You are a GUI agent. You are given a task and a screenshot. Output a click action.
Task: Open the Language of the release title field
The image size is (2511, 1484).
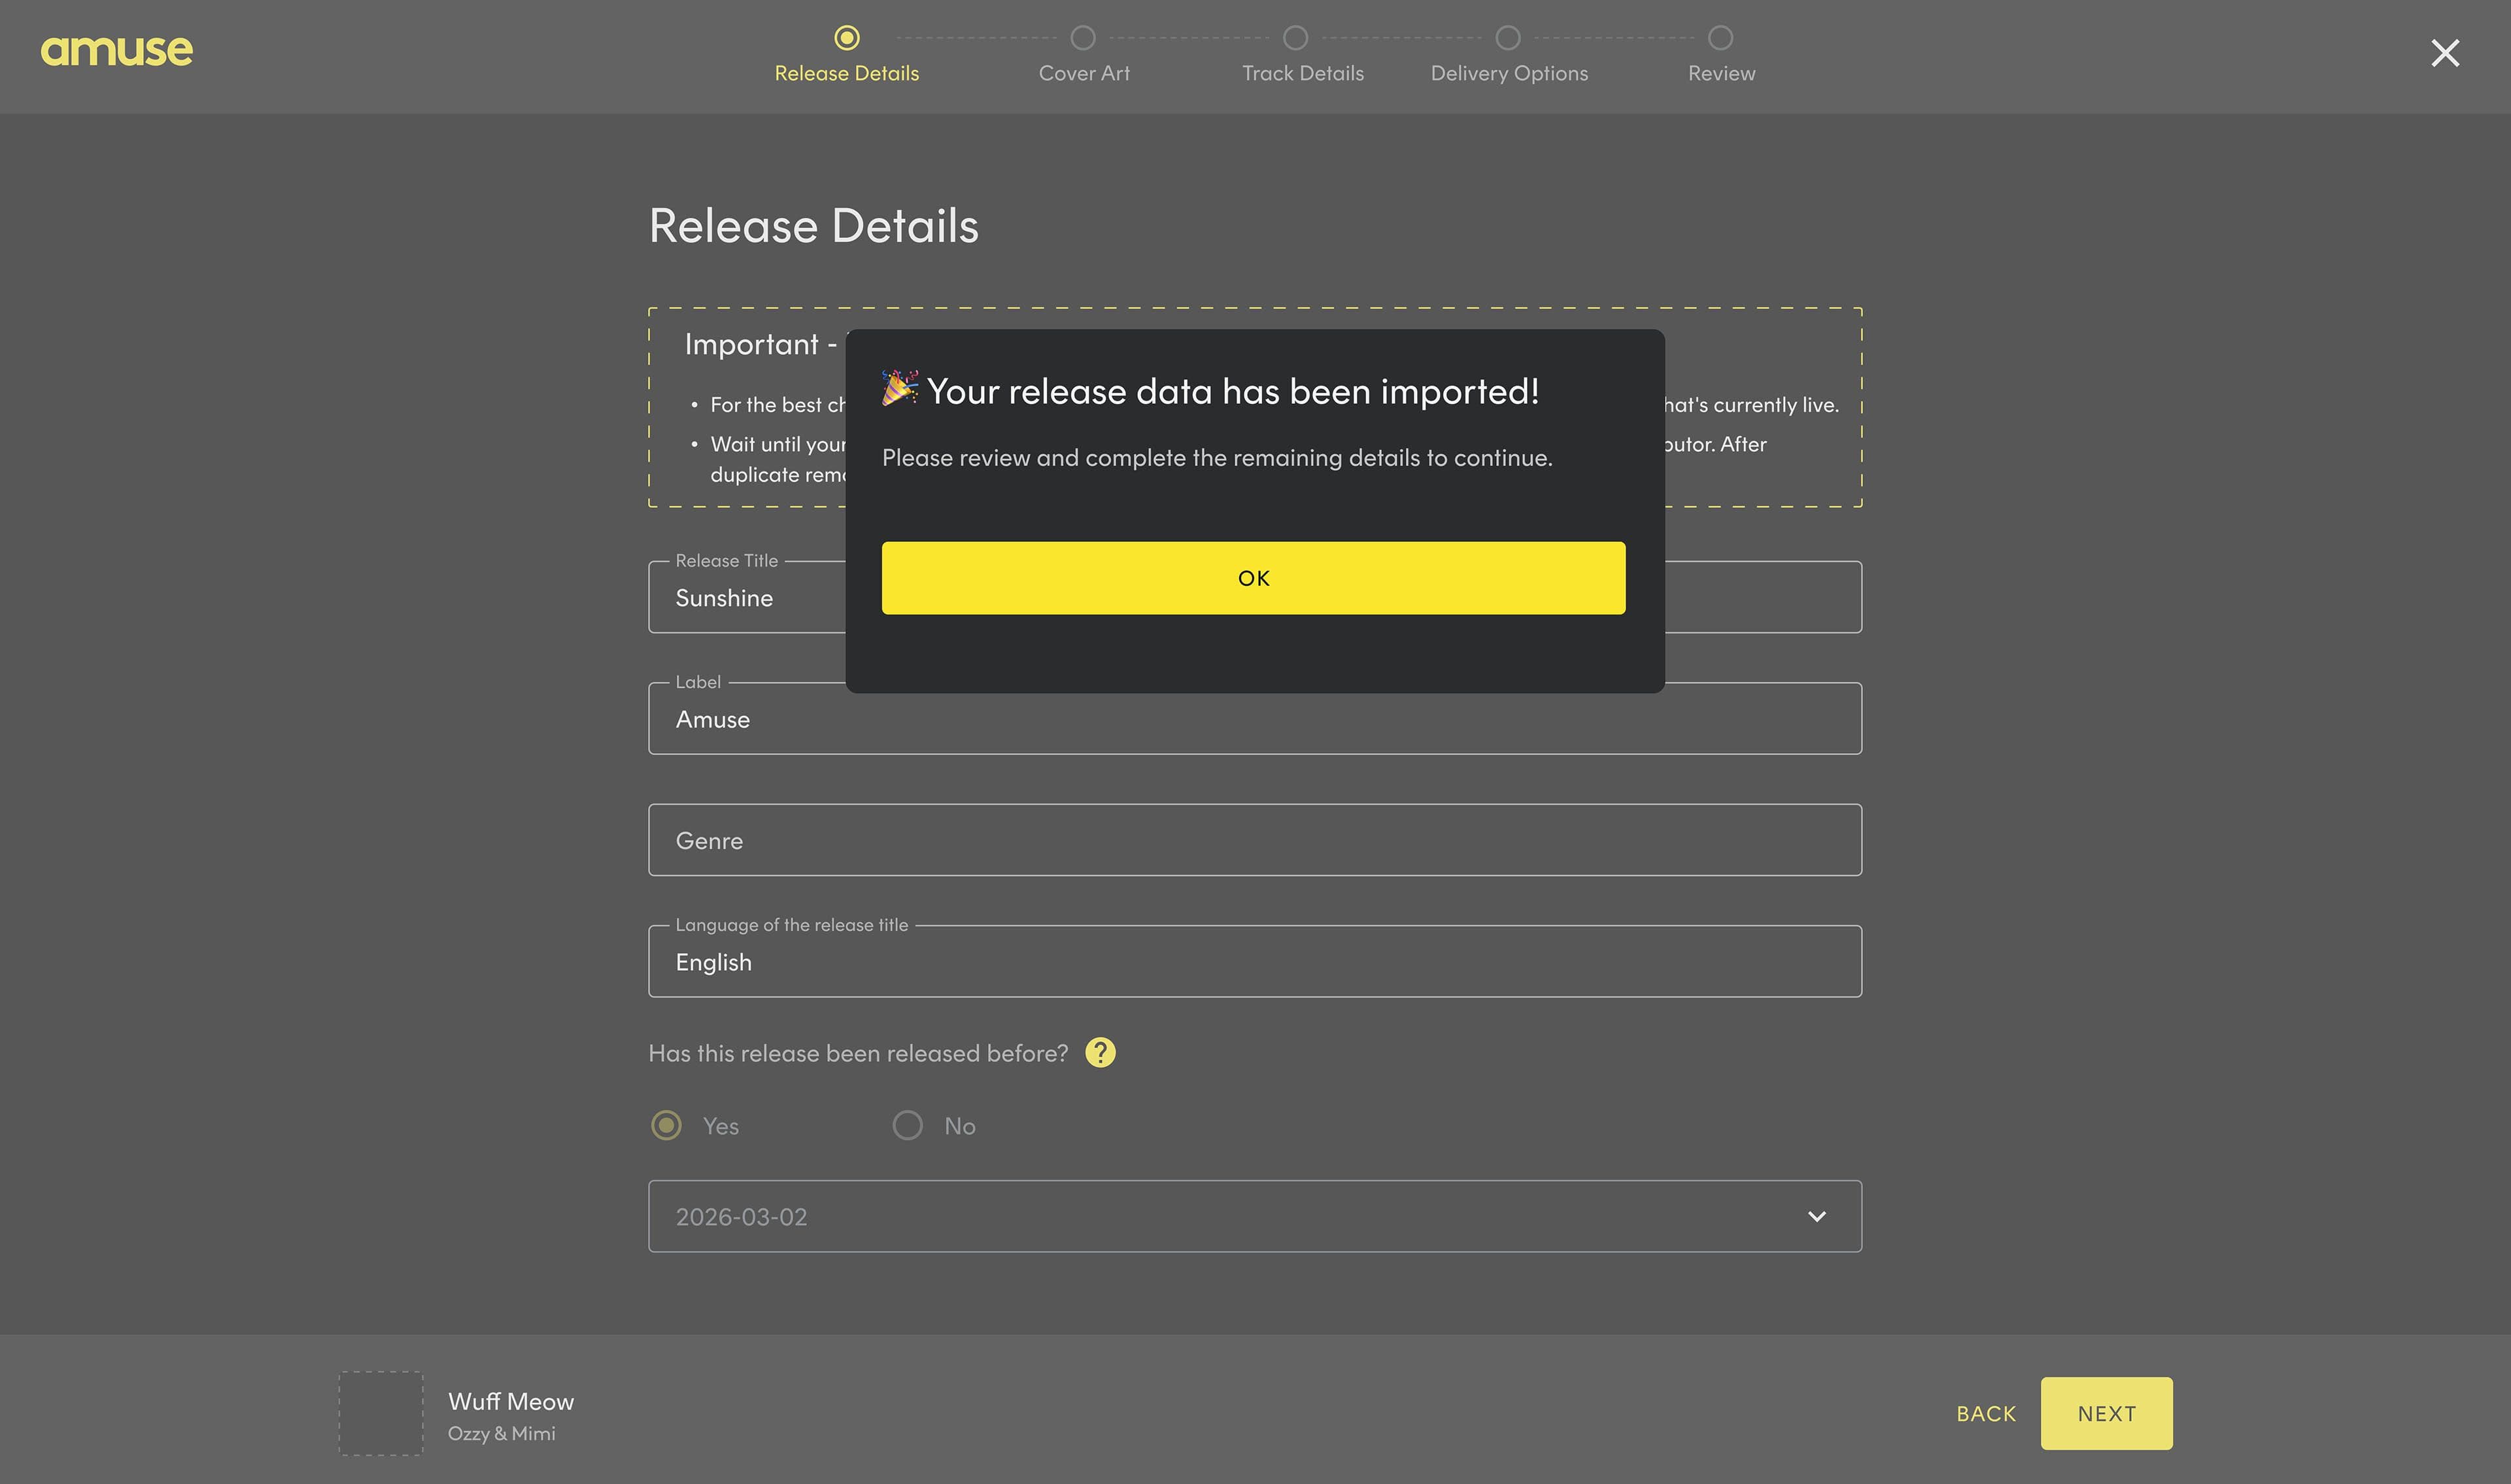1255,961
